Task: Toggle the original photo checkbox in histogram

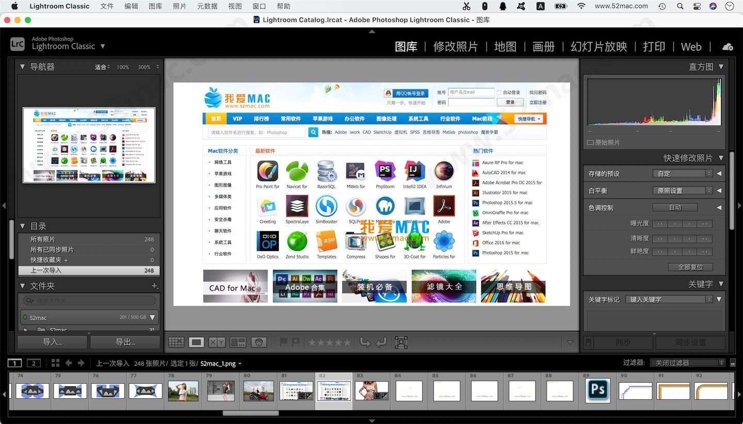Action: click(x=590, y=142)
